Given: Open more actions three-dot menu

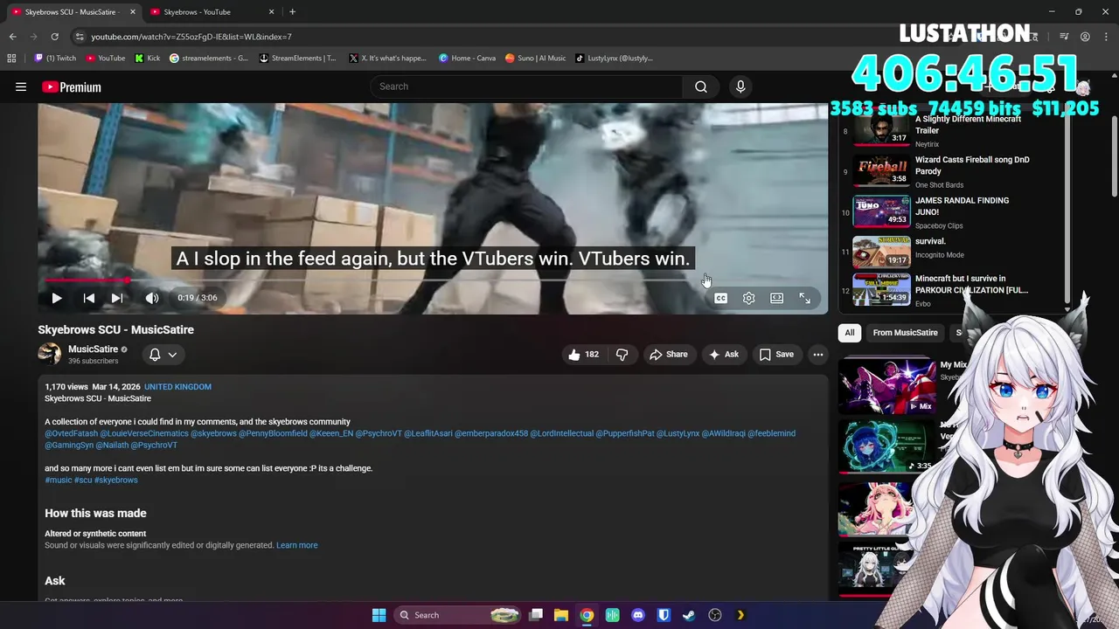Looking at the screenshot, I should [x=817, y=354].
